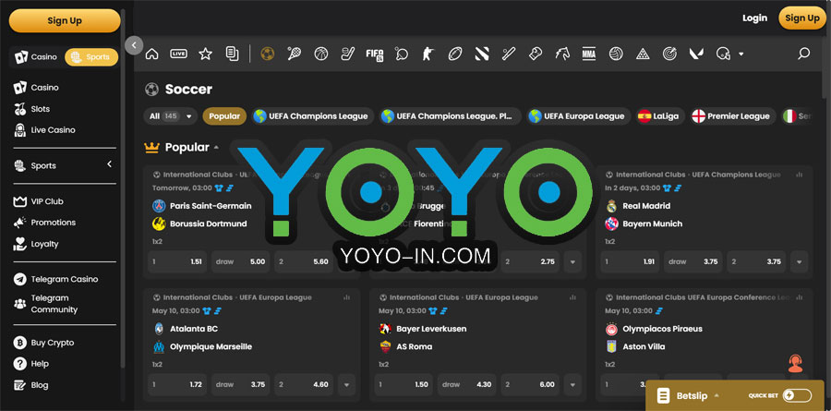831x411 pixels.
Task: Open the LIVE events icon
Action: (x=178, y=54)
